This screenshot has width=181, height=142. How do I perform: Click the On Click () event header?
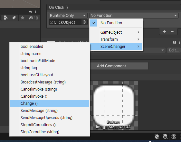point(58,7)
